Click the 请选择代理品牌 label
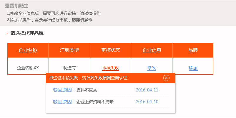 (27, 33)
